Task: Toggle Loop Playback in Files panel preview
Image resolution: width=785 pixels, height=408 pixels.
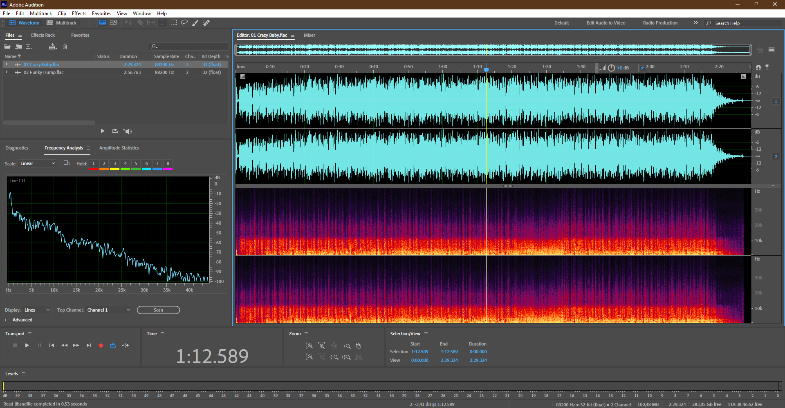Action: point(115,131)
